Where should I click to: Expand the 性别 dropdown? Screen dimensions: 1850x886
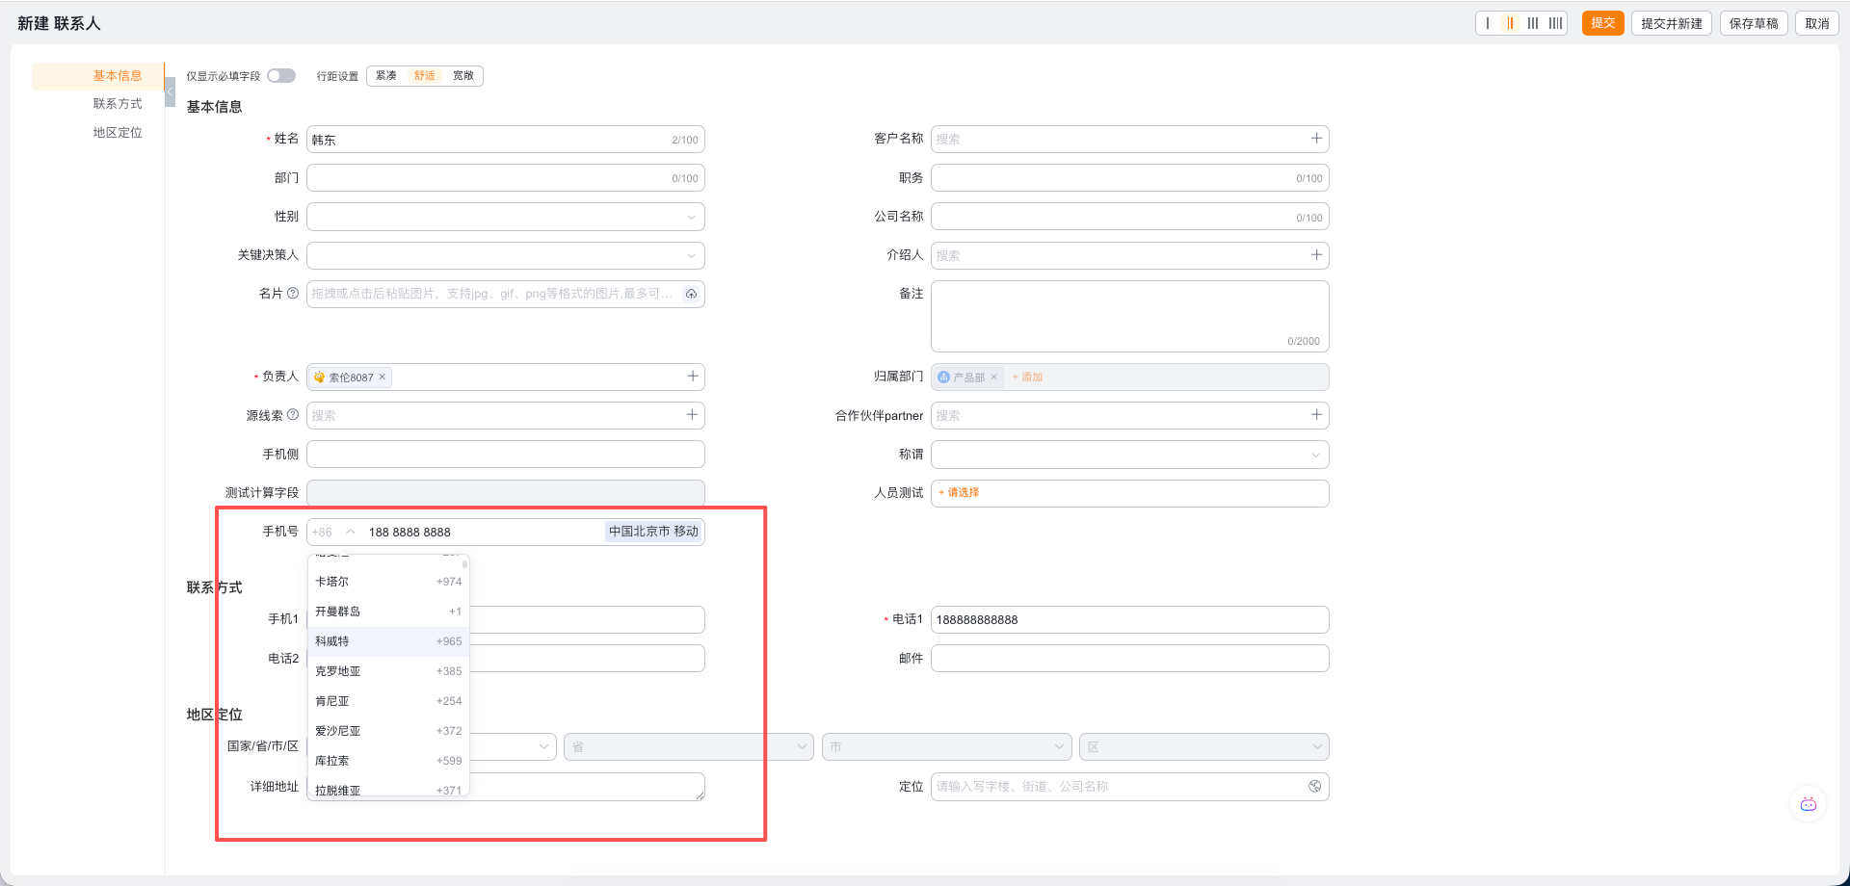tap(506, 217)
